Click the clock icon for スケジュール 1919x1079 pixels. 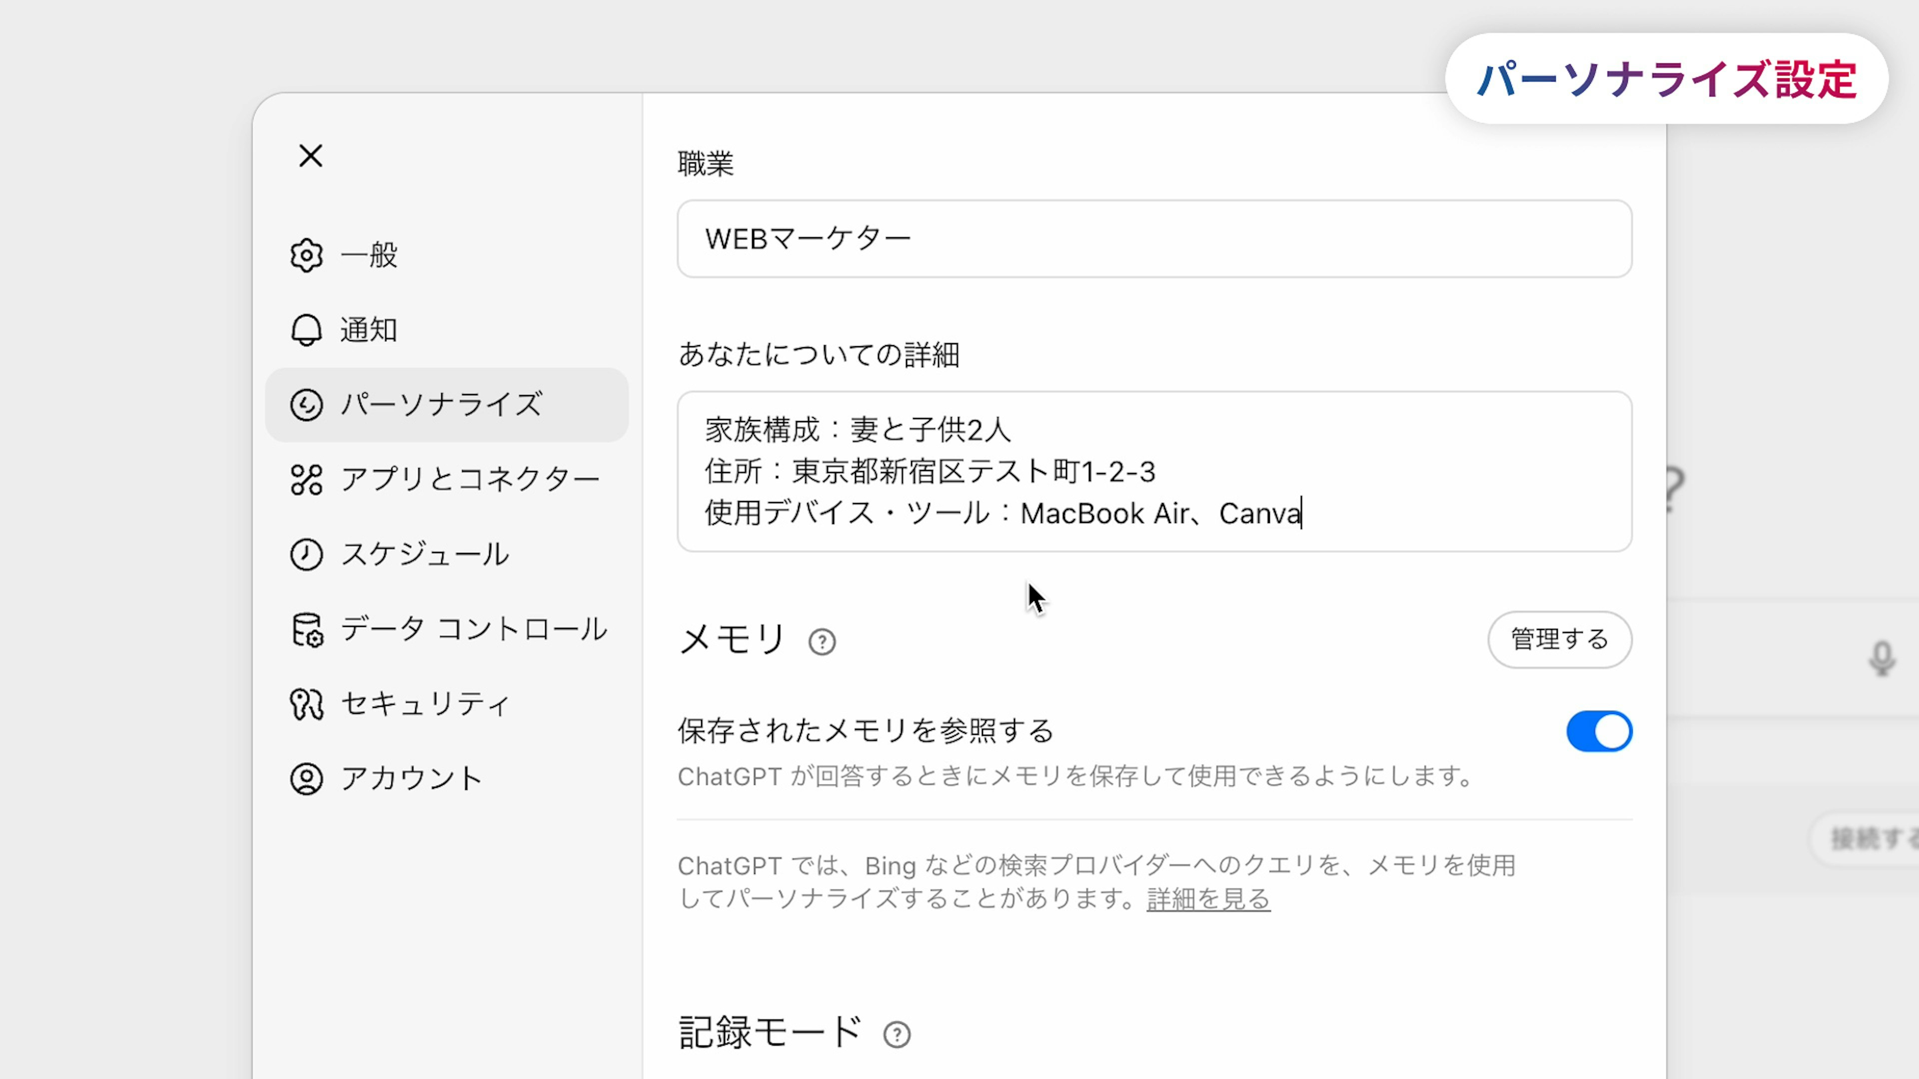tap(306, 555)
